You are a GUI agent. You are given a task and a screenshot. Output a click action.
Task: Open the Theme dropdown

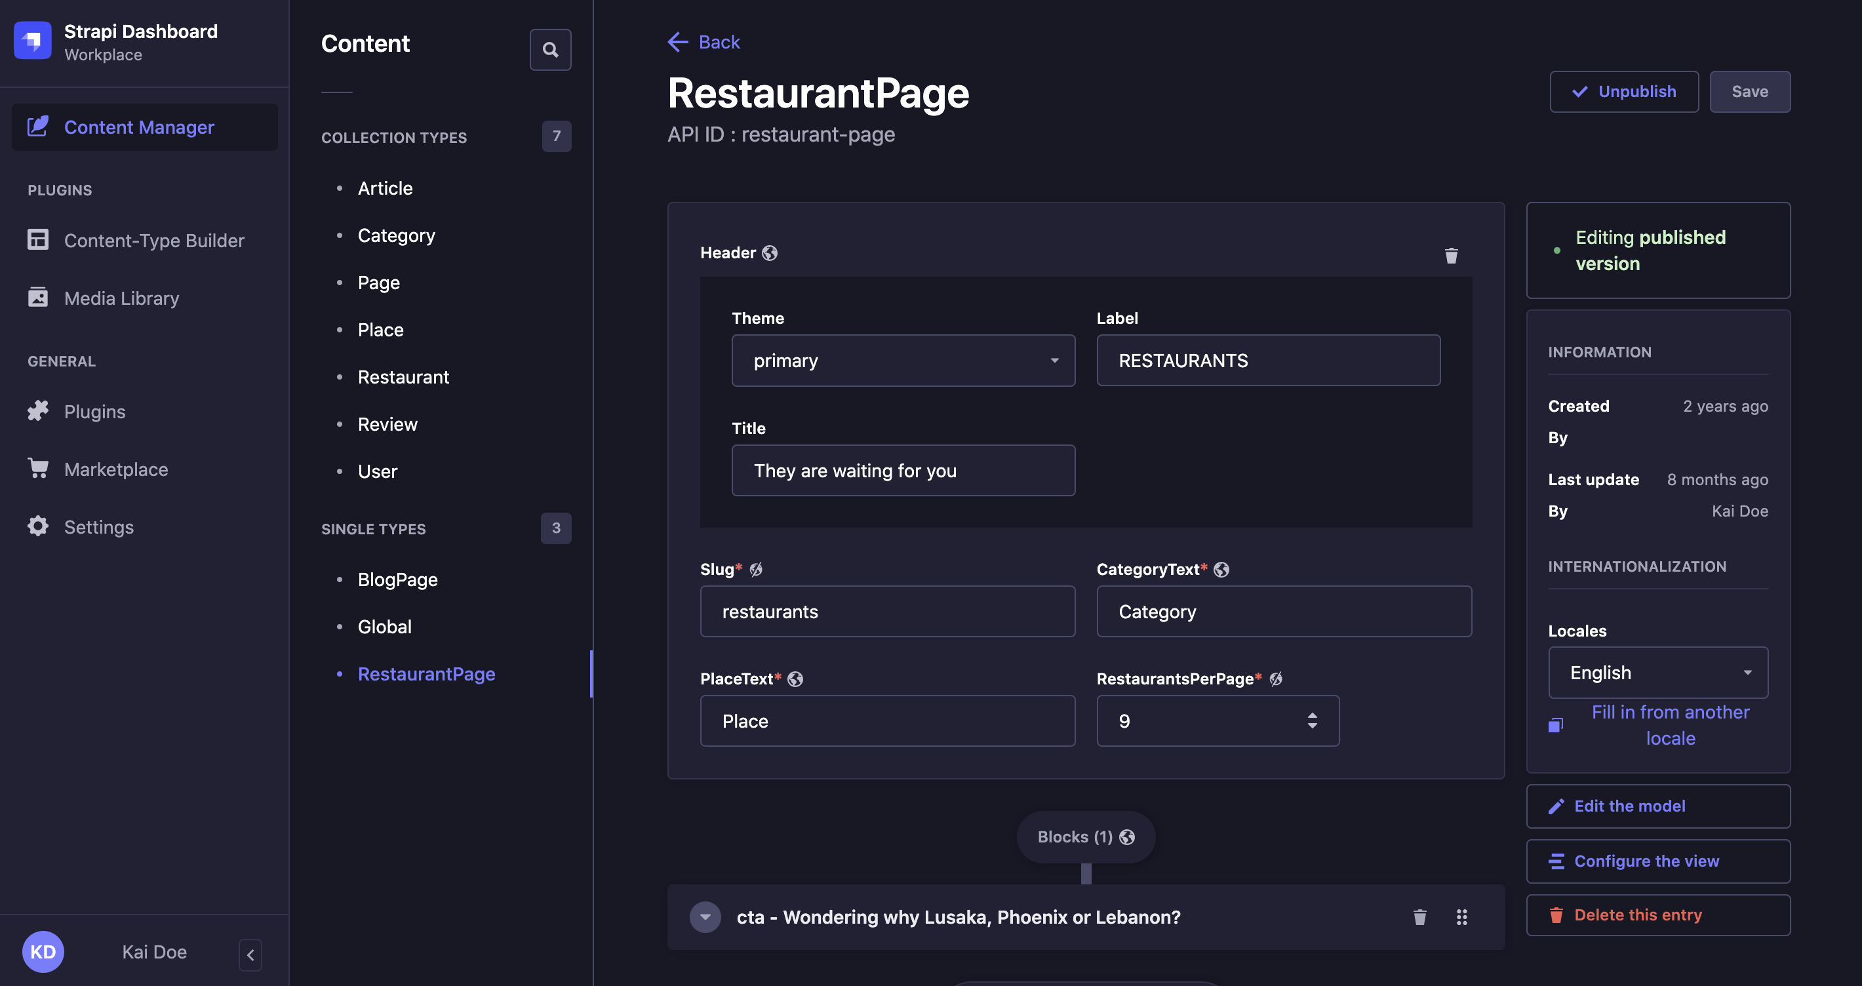point(902,360)
